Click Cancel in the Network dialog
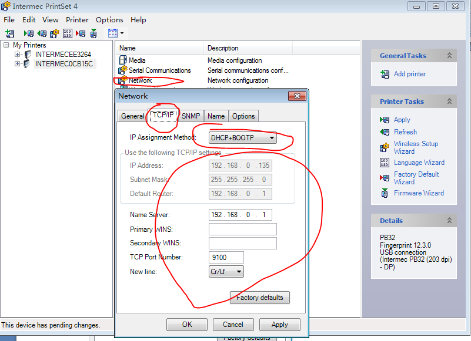471x341 pixels. (x=233, y=325)
